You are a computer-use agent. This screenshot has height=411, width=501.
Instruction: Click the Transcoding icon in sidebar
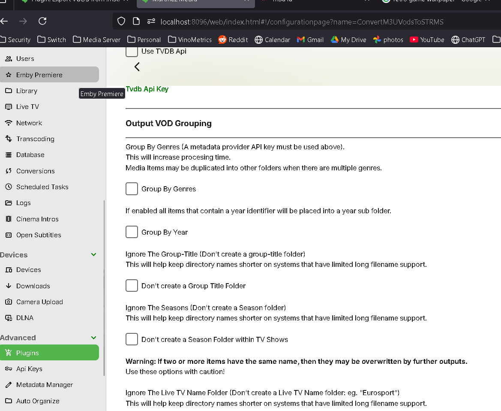8,139
